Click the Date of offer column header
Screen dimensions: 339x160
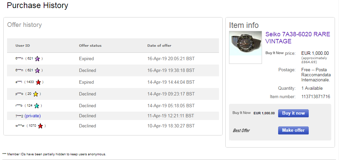click(159, 46)
